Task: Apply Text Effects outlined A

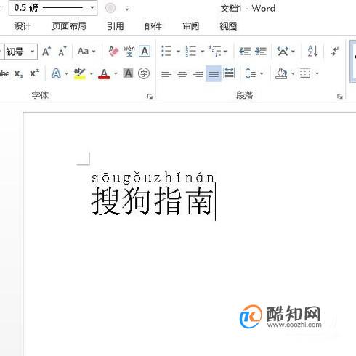Action: 56,73
